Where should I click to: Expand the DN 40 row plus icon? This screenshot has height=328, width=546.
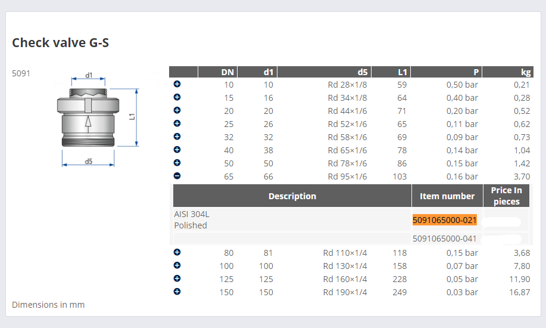[x=177, y=149]
